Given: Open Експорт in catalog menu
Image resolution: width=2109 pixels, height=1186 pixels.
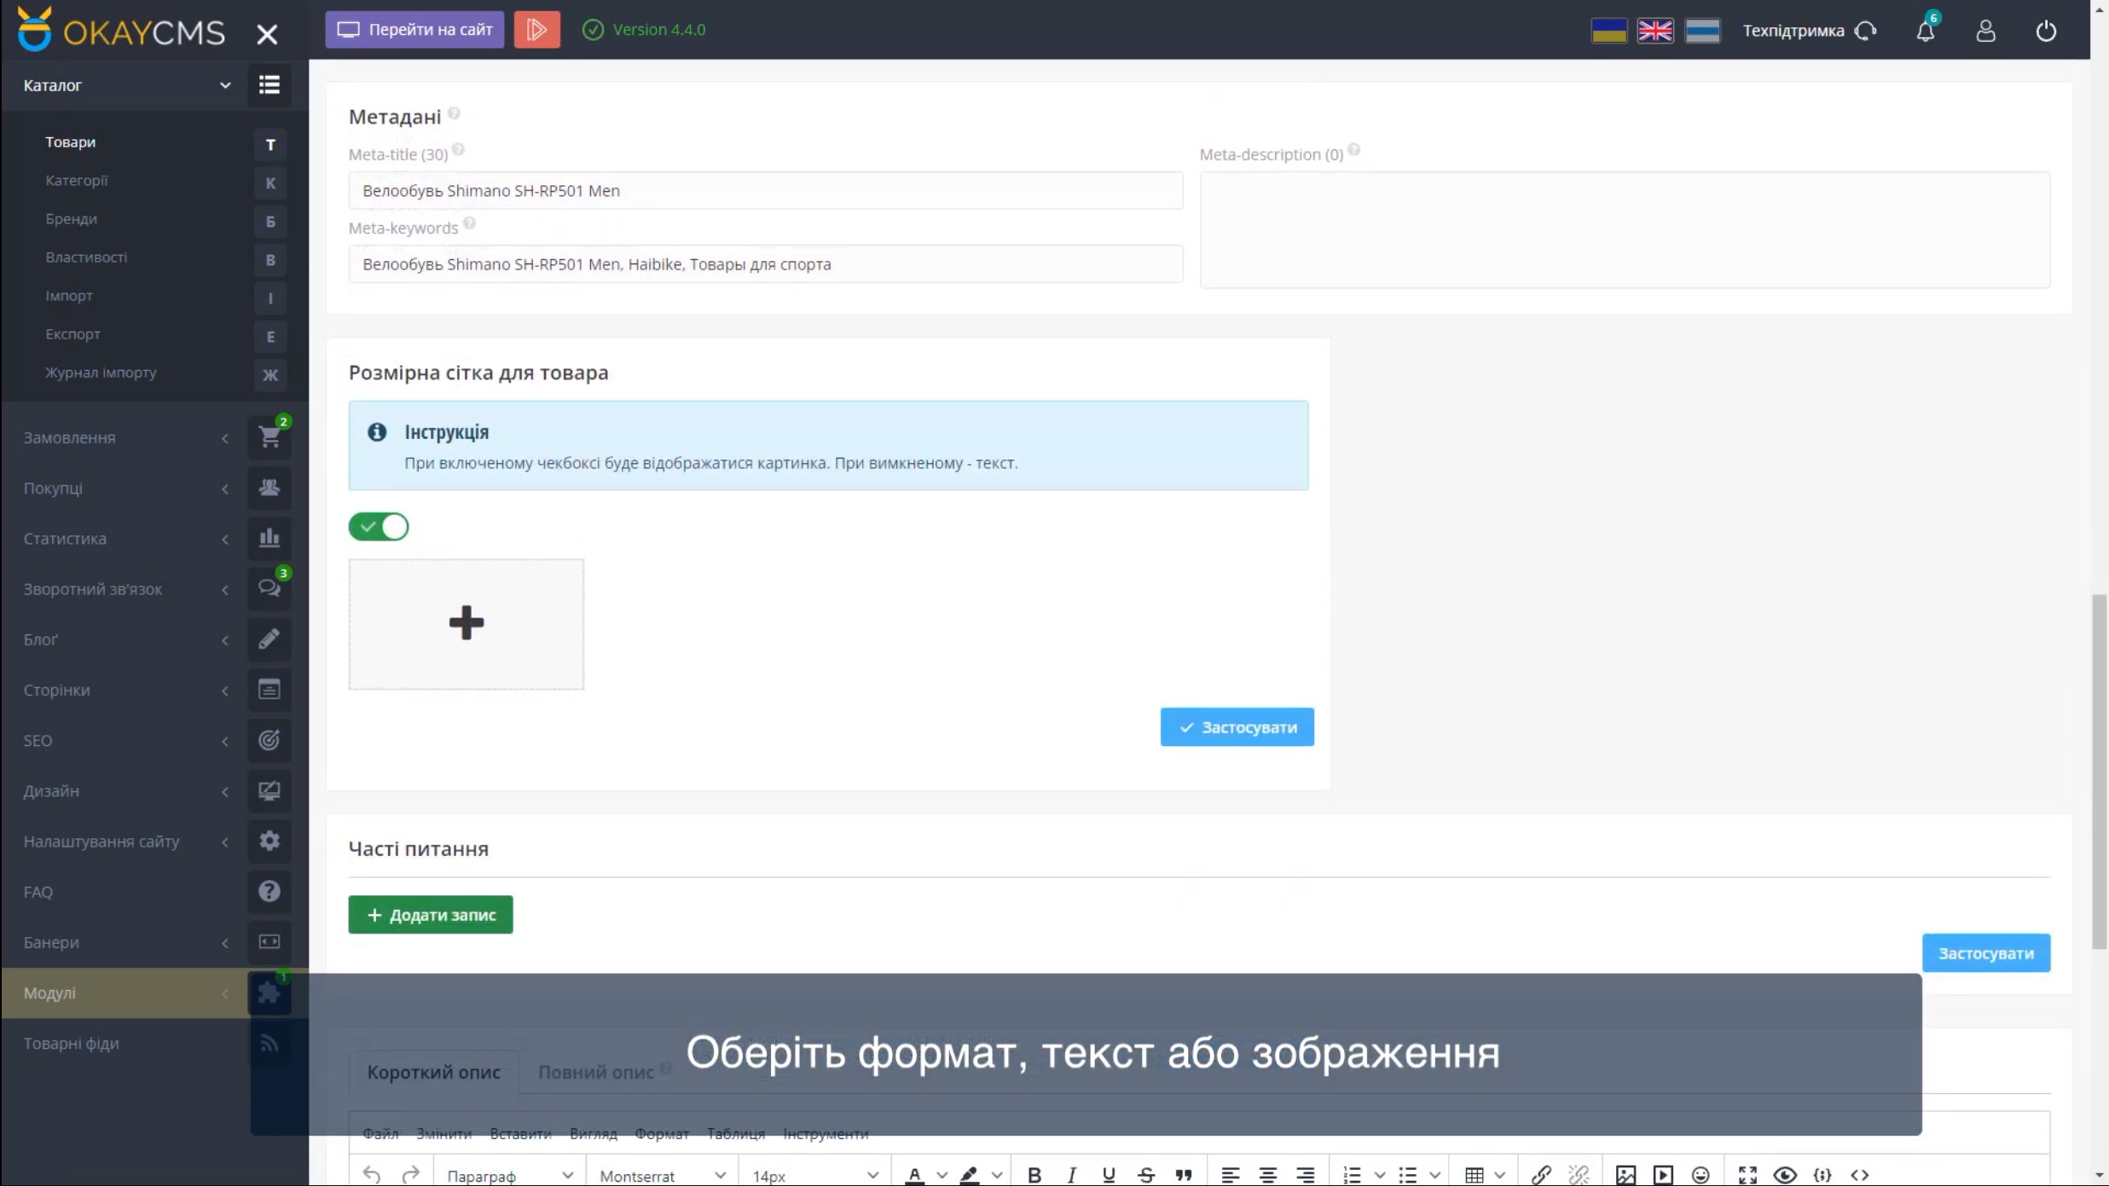Looking at the screenshot, I should click(72, 334).
